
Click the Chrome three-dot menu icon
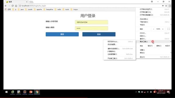pos(170,6)
